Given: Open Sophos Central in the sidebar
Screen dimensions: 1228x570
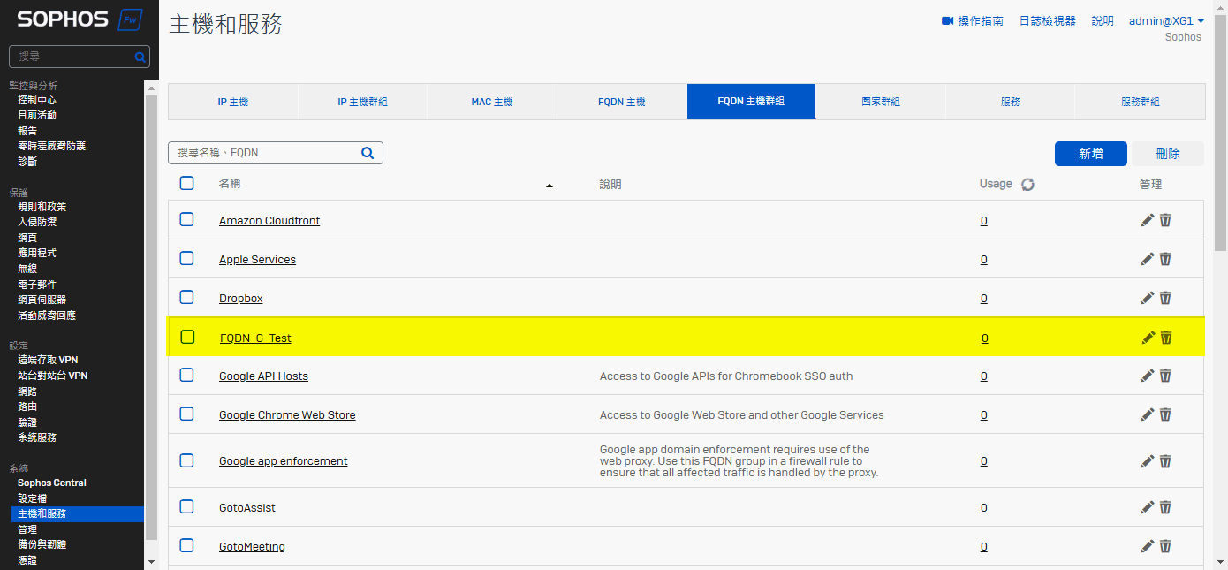Looking at the screenshot, I should [52, 483].
